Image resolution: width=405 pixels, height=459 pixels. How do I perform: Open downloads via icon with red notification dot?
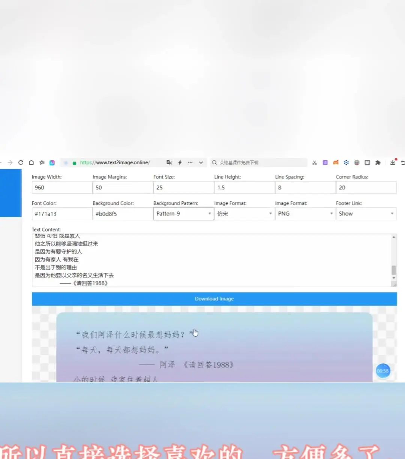pos(393,163)
